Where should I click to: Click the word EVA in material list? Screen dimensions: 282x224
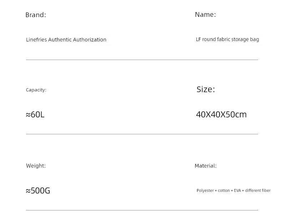pos(237,190)
